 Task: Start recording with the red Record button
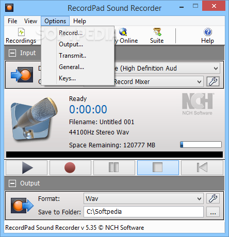point(70,167)
